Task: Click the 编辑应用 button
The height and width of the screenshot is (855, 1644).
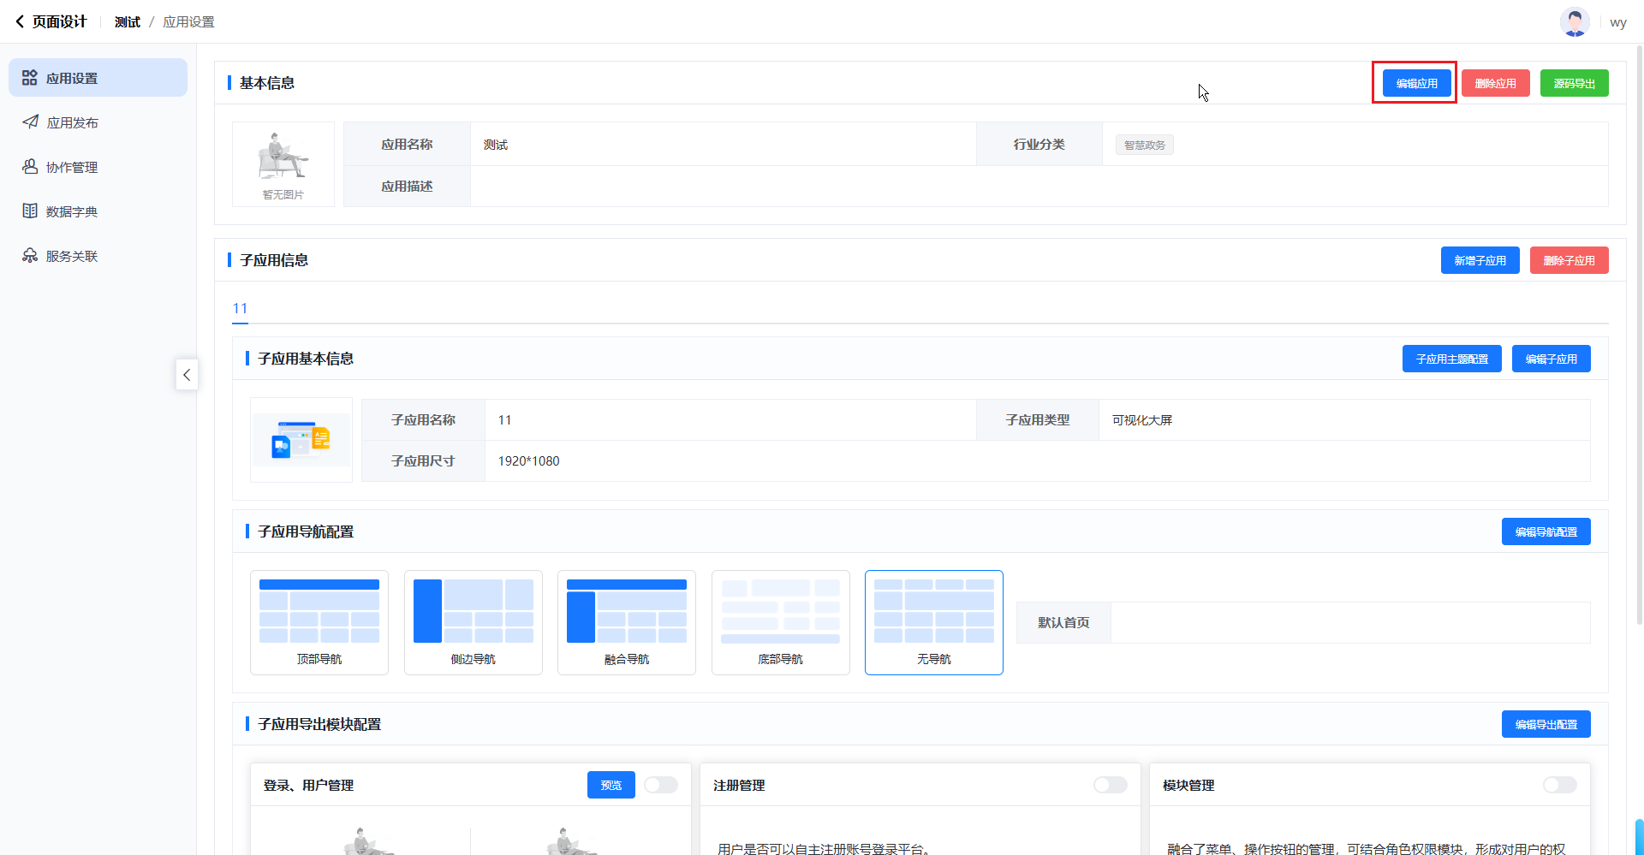Action: [x=1416, y=83]
